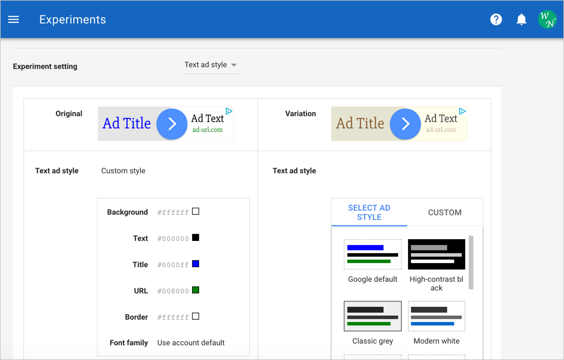Screen dimensions: 564x360
Task: Switch to the Select Ad Style tab
Action: [369, 212]
